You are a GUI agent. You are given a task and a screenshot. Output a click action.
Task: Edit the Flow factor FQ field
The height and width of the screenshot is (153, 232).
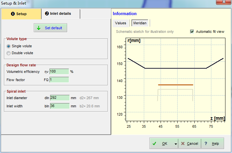coord(59,79)
